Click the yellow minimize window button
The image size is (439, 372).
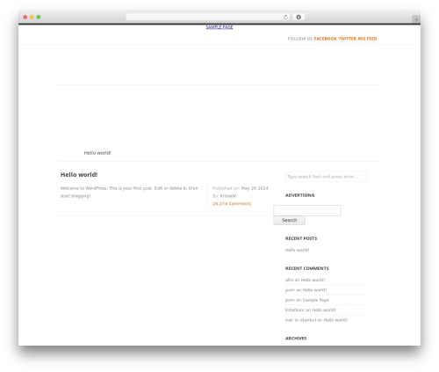(x=32, y=17)
